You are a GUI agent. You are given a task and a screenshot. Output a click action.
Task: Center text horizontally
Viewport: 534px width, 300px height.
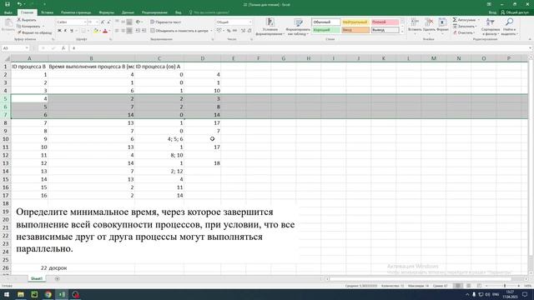click(123, 31)
